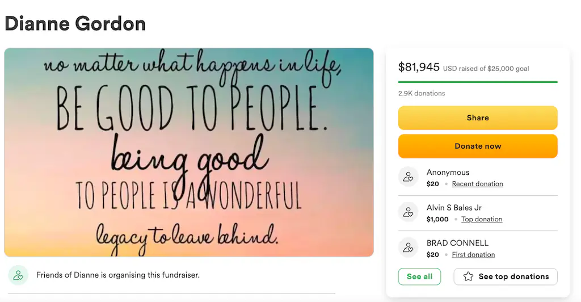The image size is (581, 302).
Task: Click Alvin S Bales Jr's donor avatar icon
Action: coord(408,212)
